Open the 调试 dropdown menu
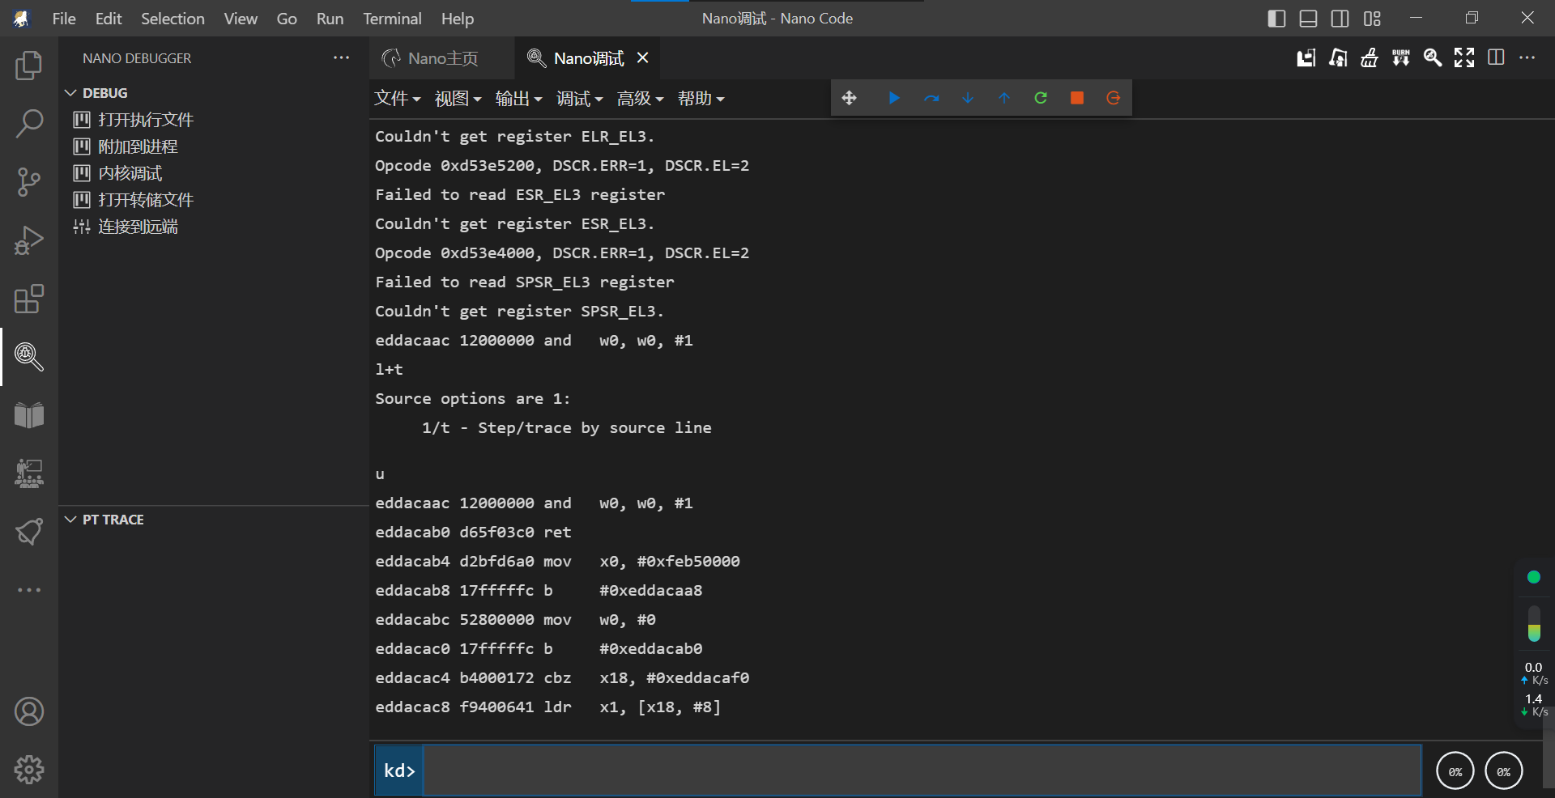The image size is (1555, 798). 579,99
